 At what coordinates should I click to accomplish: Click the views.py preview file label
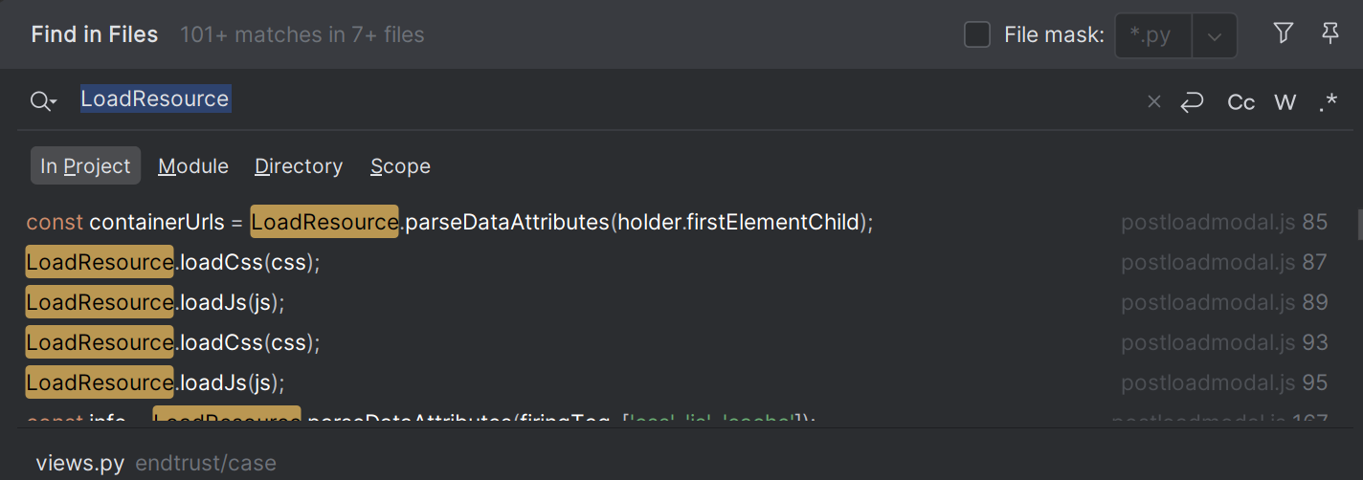tap(80, 464)
